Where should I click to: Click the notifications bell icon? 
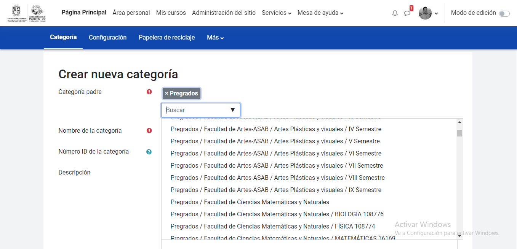[395, 13]
